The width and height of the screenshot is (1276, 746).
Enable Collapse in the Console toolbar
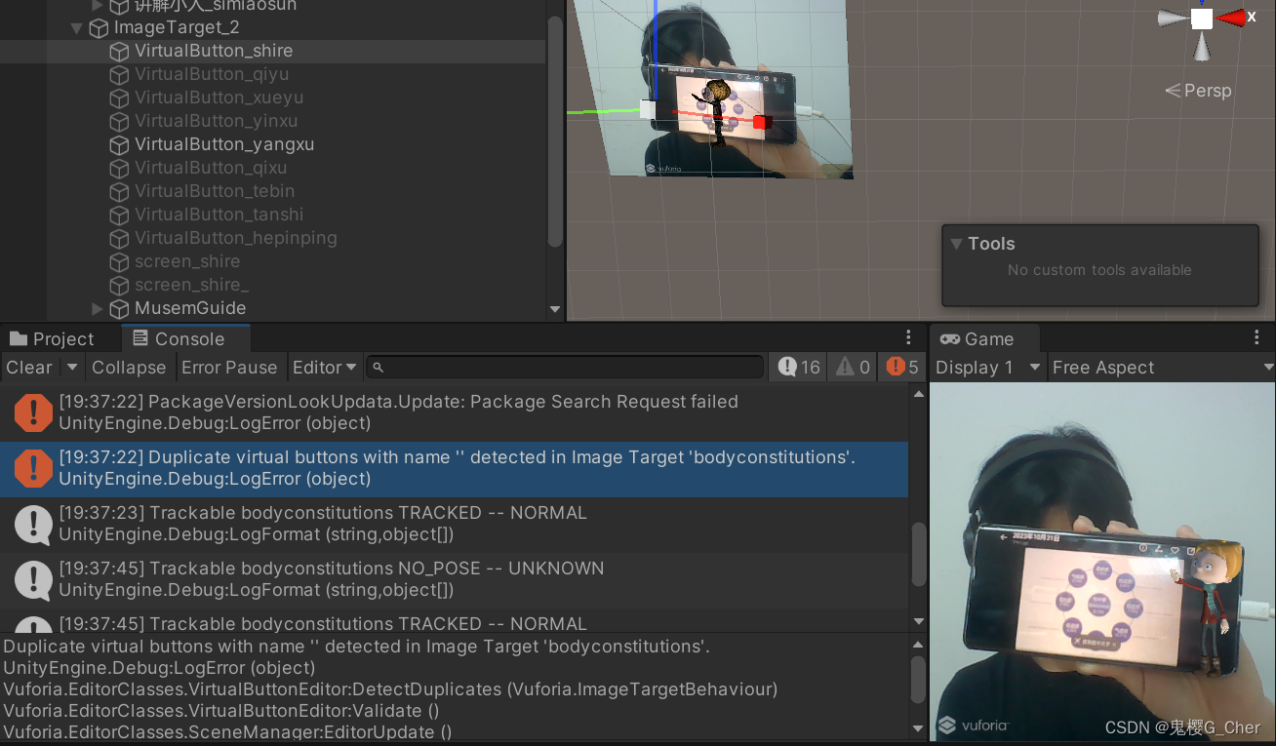coord(129,368)
